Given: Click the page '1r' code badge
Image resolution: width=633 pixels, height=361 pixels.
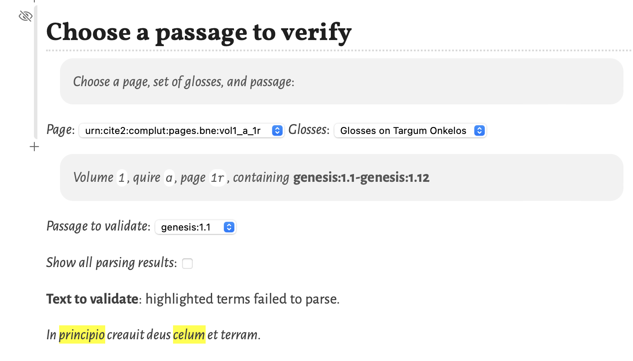Looking at the screenshot, I should point(217,177).
